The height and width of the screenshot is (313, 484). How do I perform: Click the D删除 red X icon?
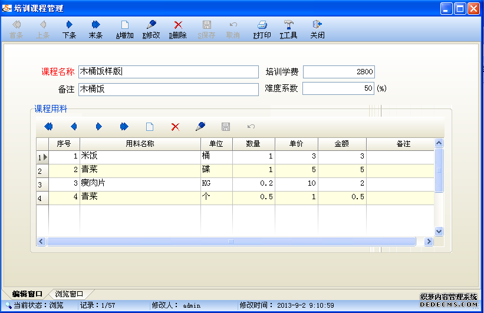point(178,25)
